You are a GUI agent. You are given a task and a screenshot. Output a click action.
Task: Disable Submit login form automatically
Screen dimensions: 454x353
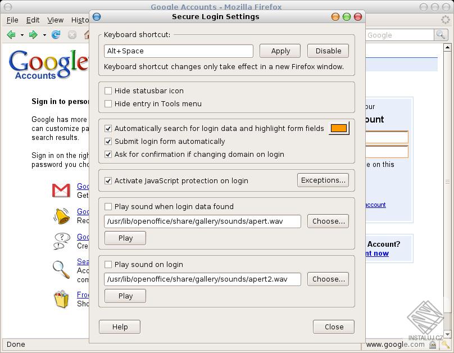click(x=108, y=142)
